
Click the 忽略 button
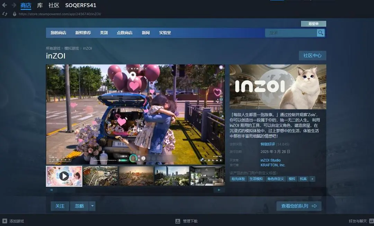click(79, 206)
